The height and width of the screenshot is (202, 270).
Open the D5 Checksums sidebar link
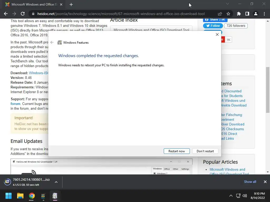(x=233, y=129)
